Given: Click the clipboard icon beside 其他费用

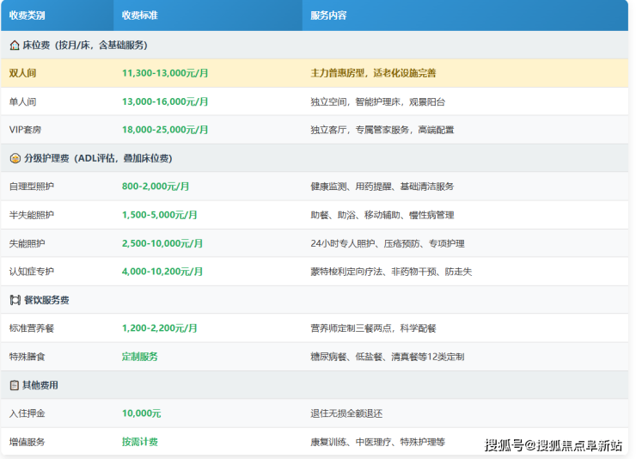Looking at the screenshot, I should [x=15, y=385].
